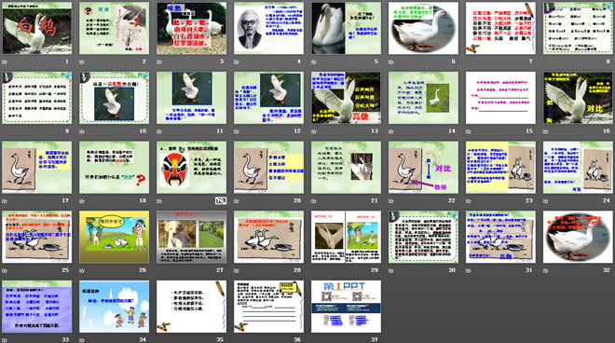The height and width of the screenshot is (343, 615).
Task: Select slide 19 thumbnail with opera mask
Action: (191, 167)
